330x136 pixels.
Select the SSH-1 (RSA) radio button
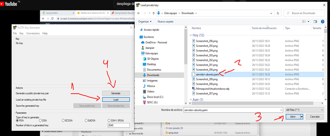pyautogui.click(x=109, y=120)
